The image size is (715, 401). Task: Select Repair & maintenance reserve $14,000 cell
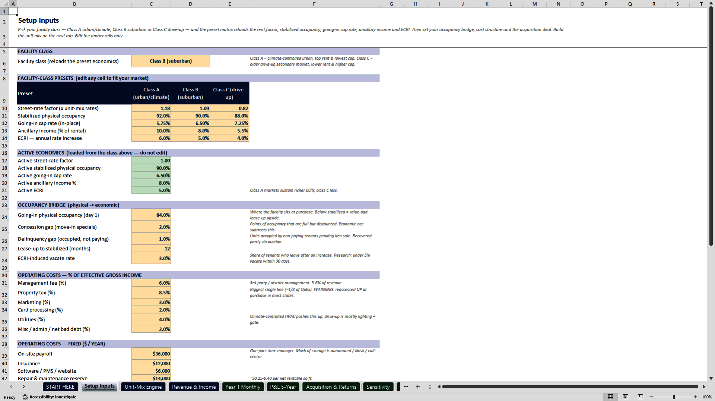coord(151,378)
